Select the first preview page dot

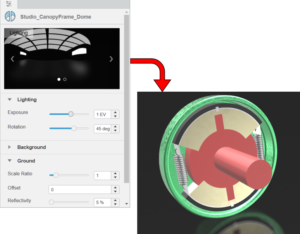pyautogui.click(x=59, y=79)
